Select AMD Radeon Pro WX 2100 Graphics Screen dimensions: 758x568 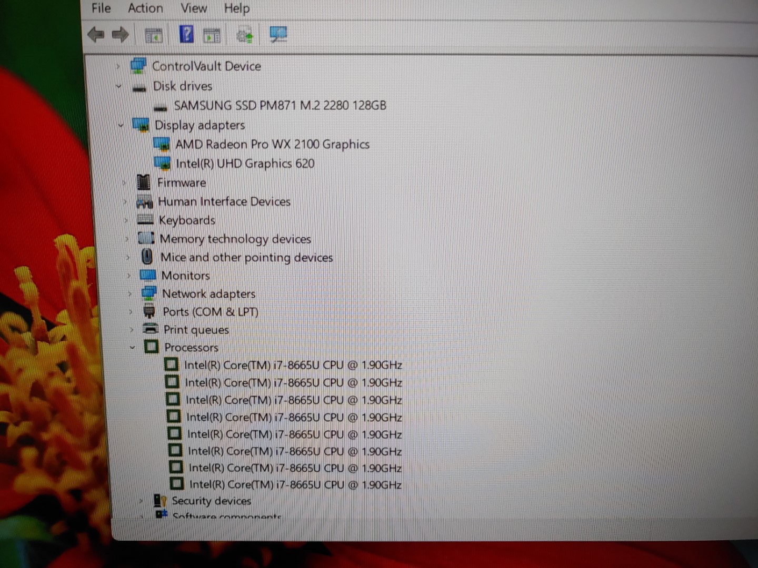point(272,144)
